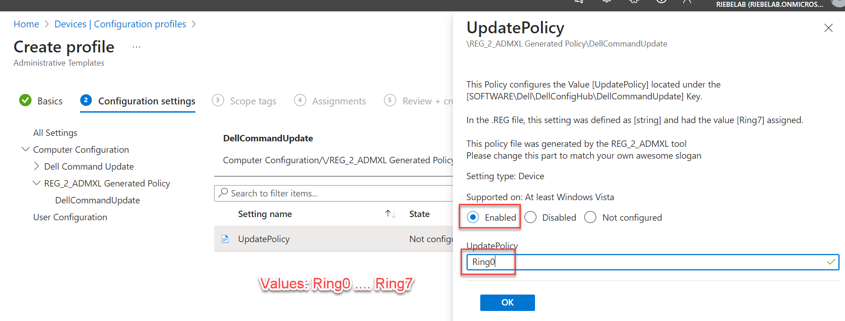Click the step 5 circle for Review

tap(390, 100)
